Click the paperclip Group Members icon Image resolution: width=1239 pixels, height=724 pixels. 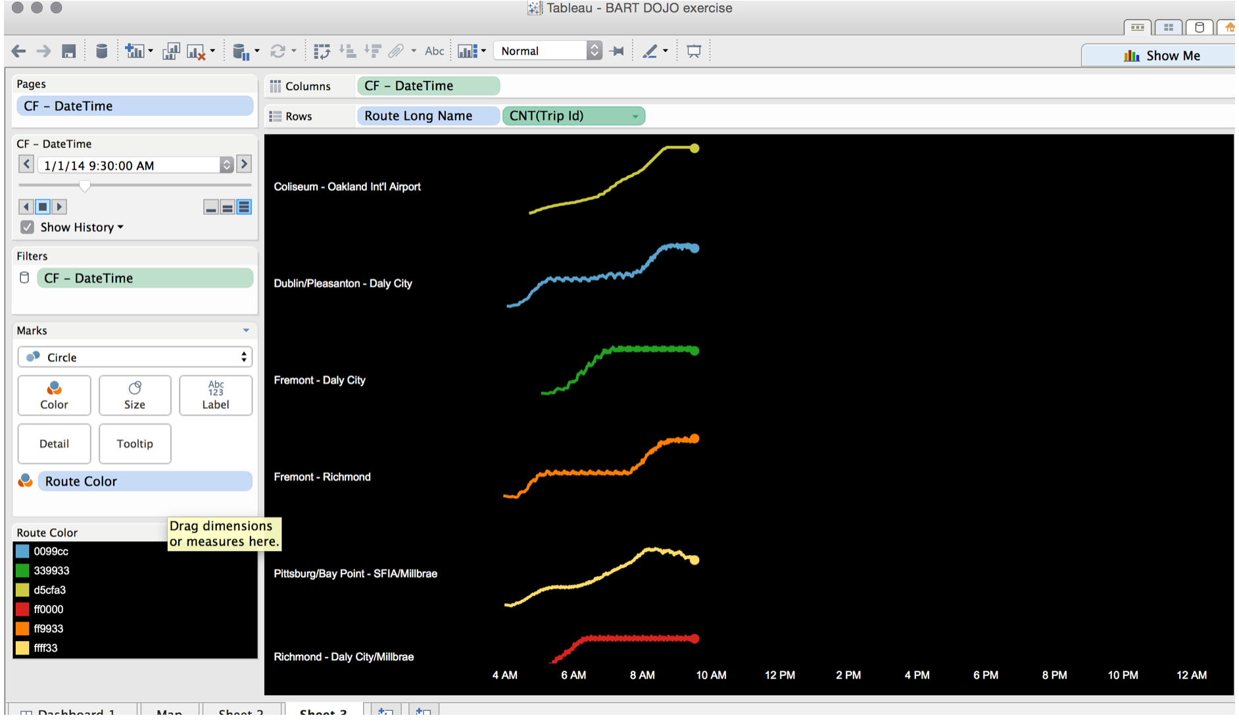pos(395,51)
